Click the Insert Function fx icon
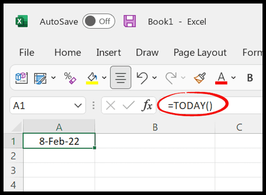 click(147, 106)
